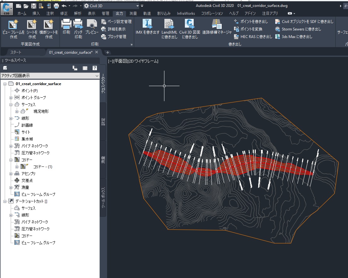
Task: Click the Create View Frames icon
Action: point(13,25)
